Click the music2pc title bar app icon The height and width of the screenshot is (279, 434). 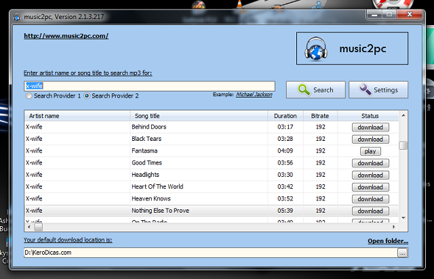[17, 17]
